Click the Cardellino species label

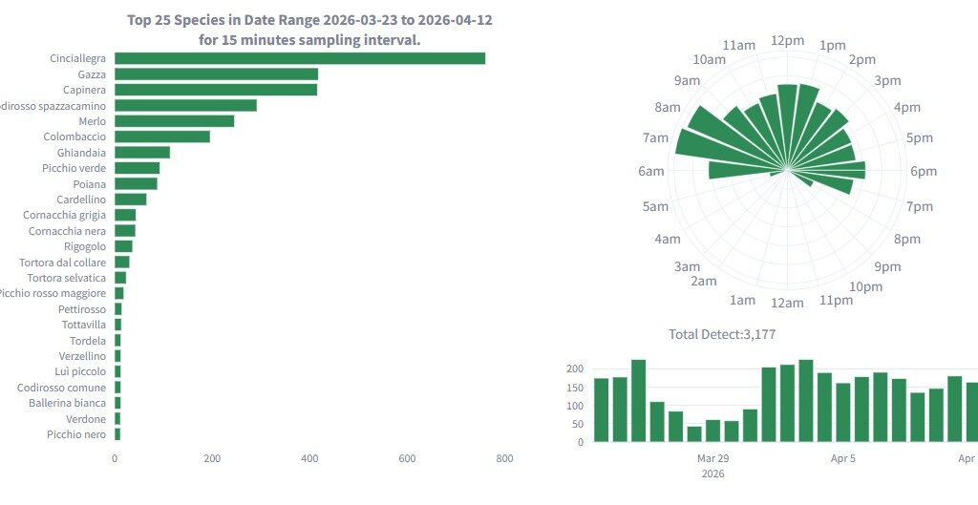(x=81, y=200)
